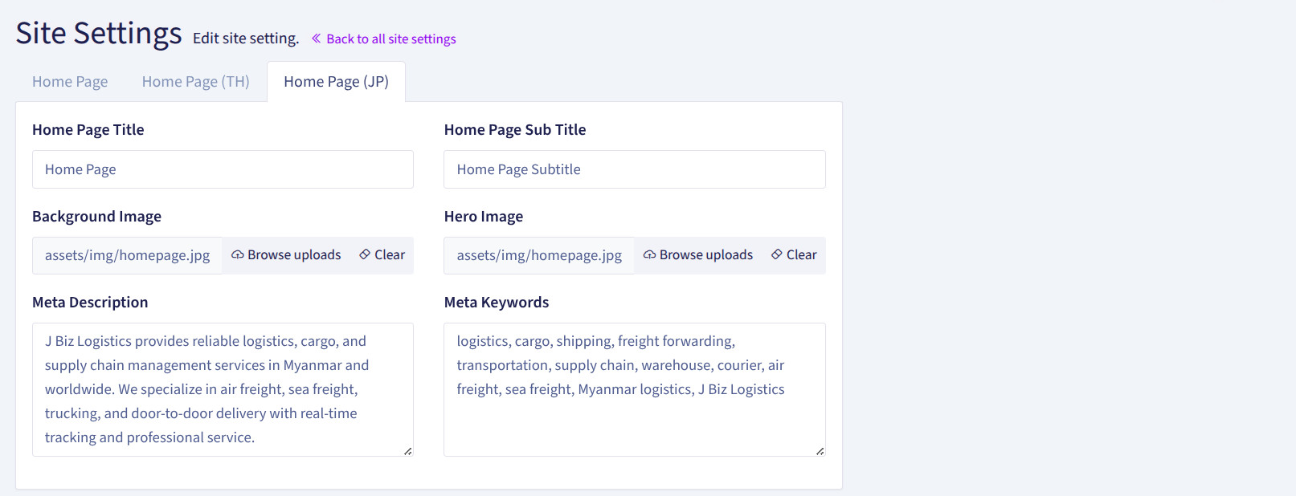This screenshot has height=496, width=1296.
Task: Click the cloud upload icon for Background Image
Action: (238, 255)
